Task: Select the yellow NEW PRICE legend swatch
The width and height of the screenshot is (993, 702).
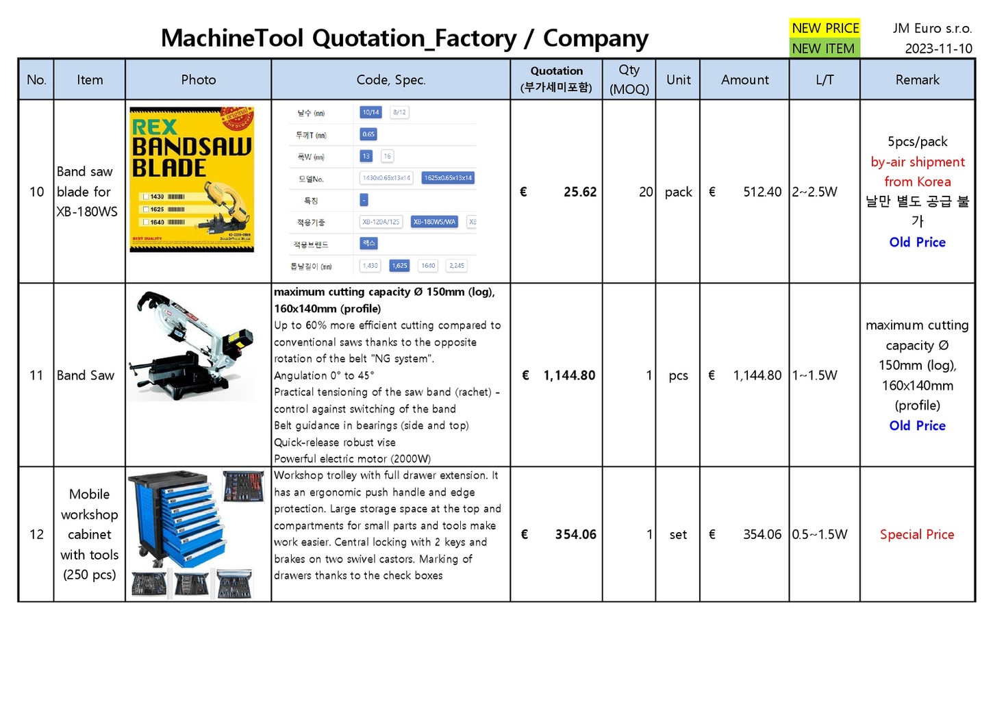Action: pyautogui.click(x=825, y=28)
